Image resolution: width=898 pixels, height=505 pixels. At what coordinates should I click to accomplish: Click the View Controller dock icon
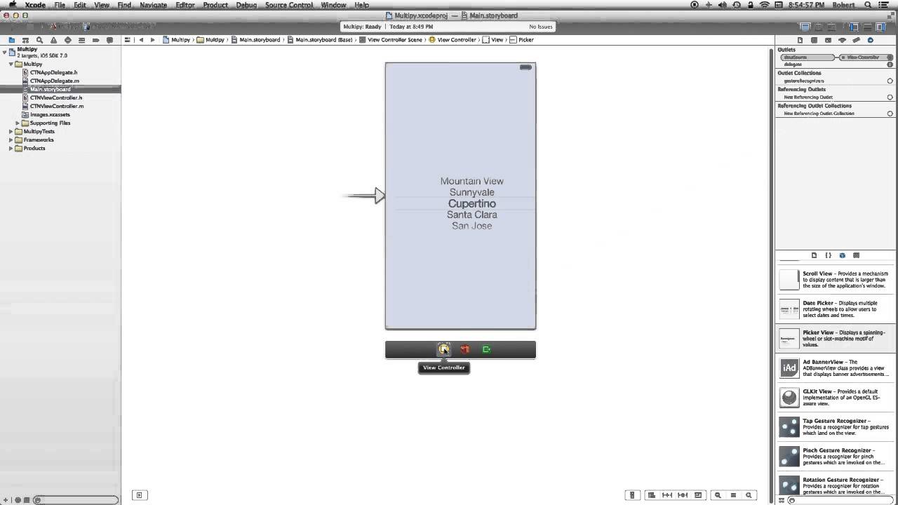click(444, 349)
